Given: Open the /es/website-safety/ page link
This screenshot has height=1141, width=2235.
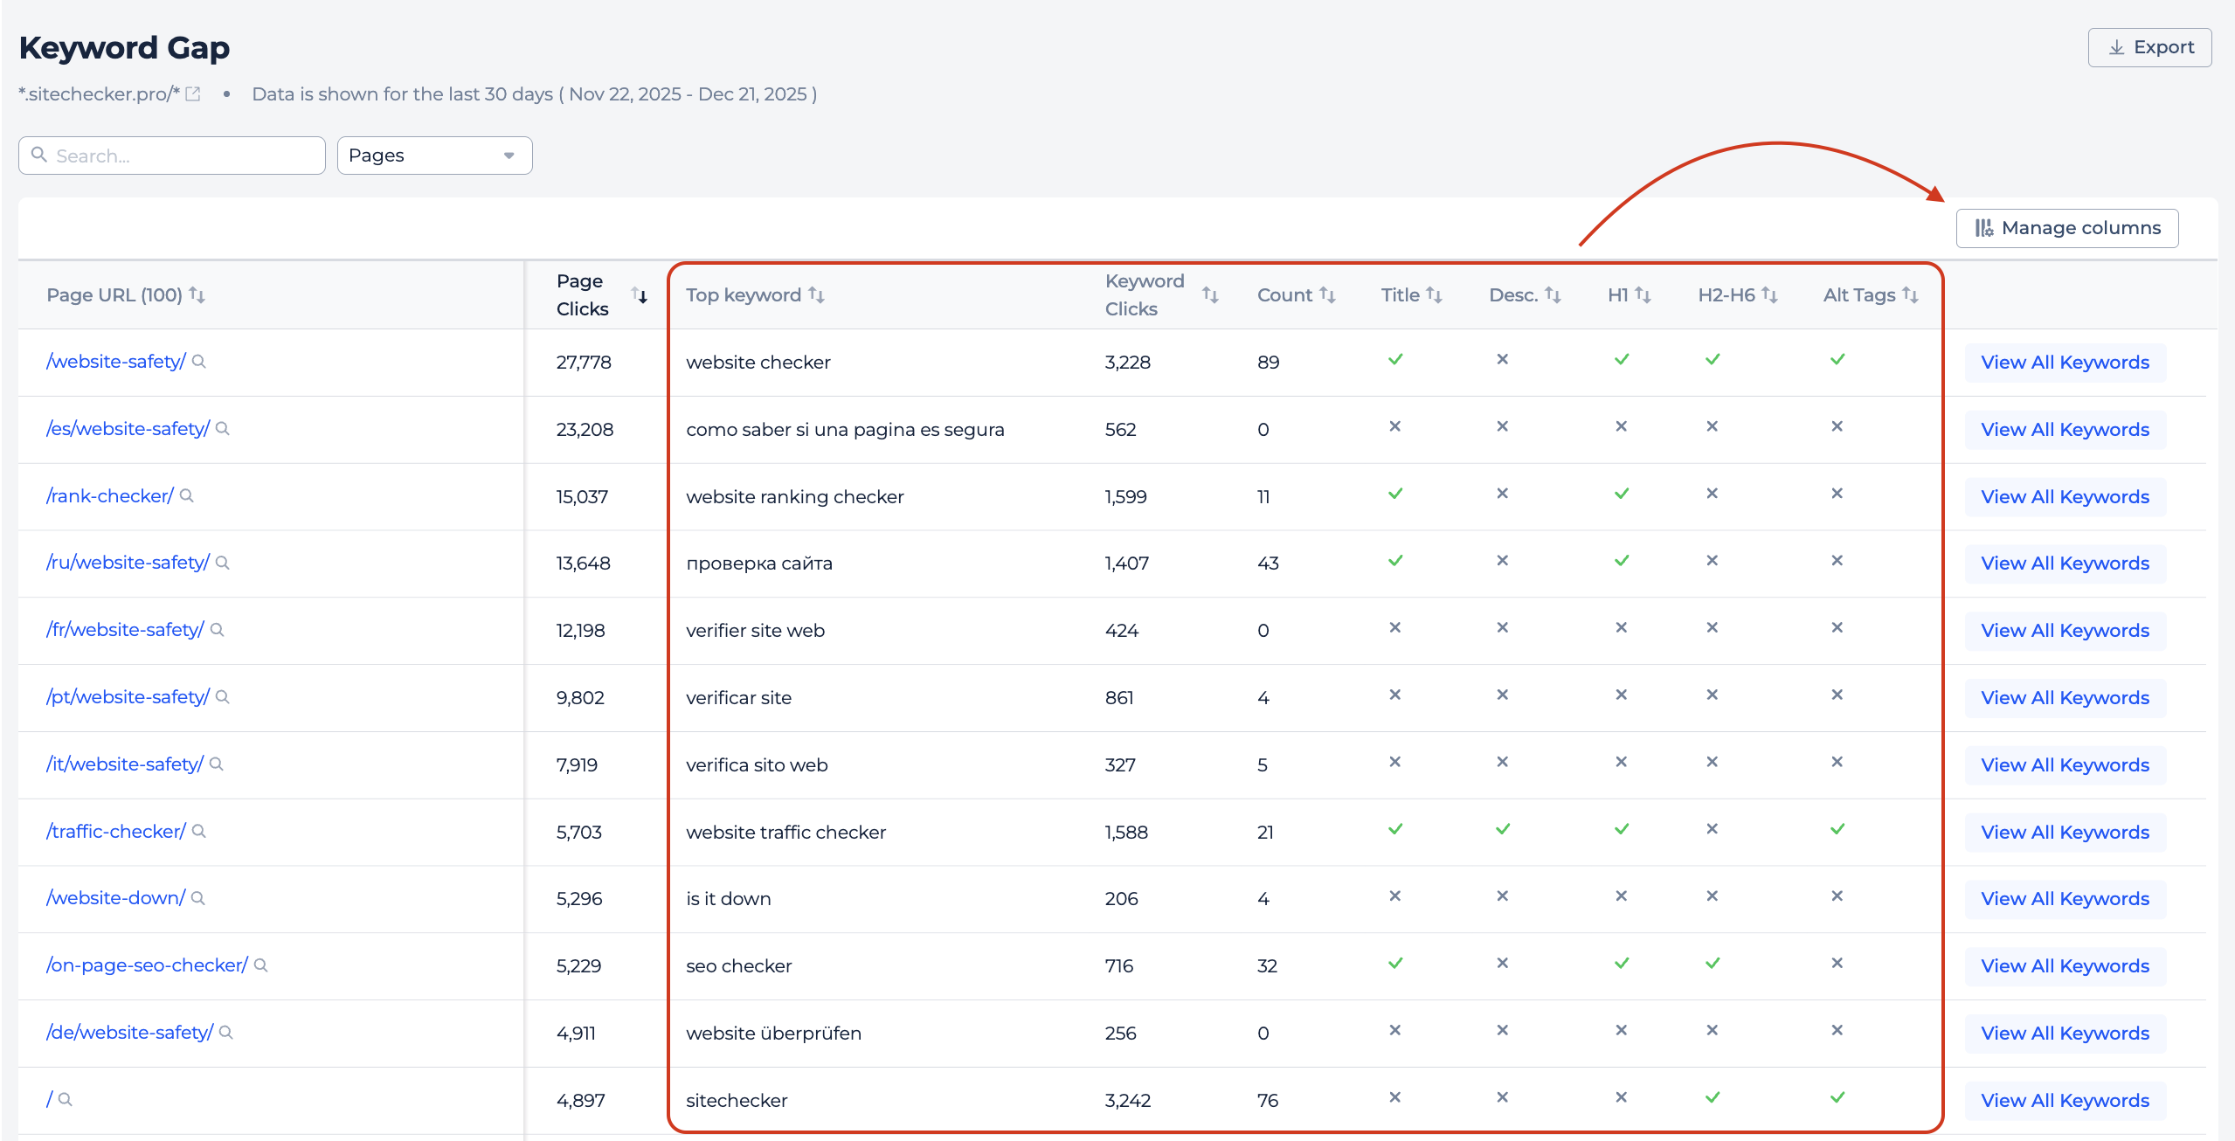Looking at the screenshot, I should [x=128, y=429].
